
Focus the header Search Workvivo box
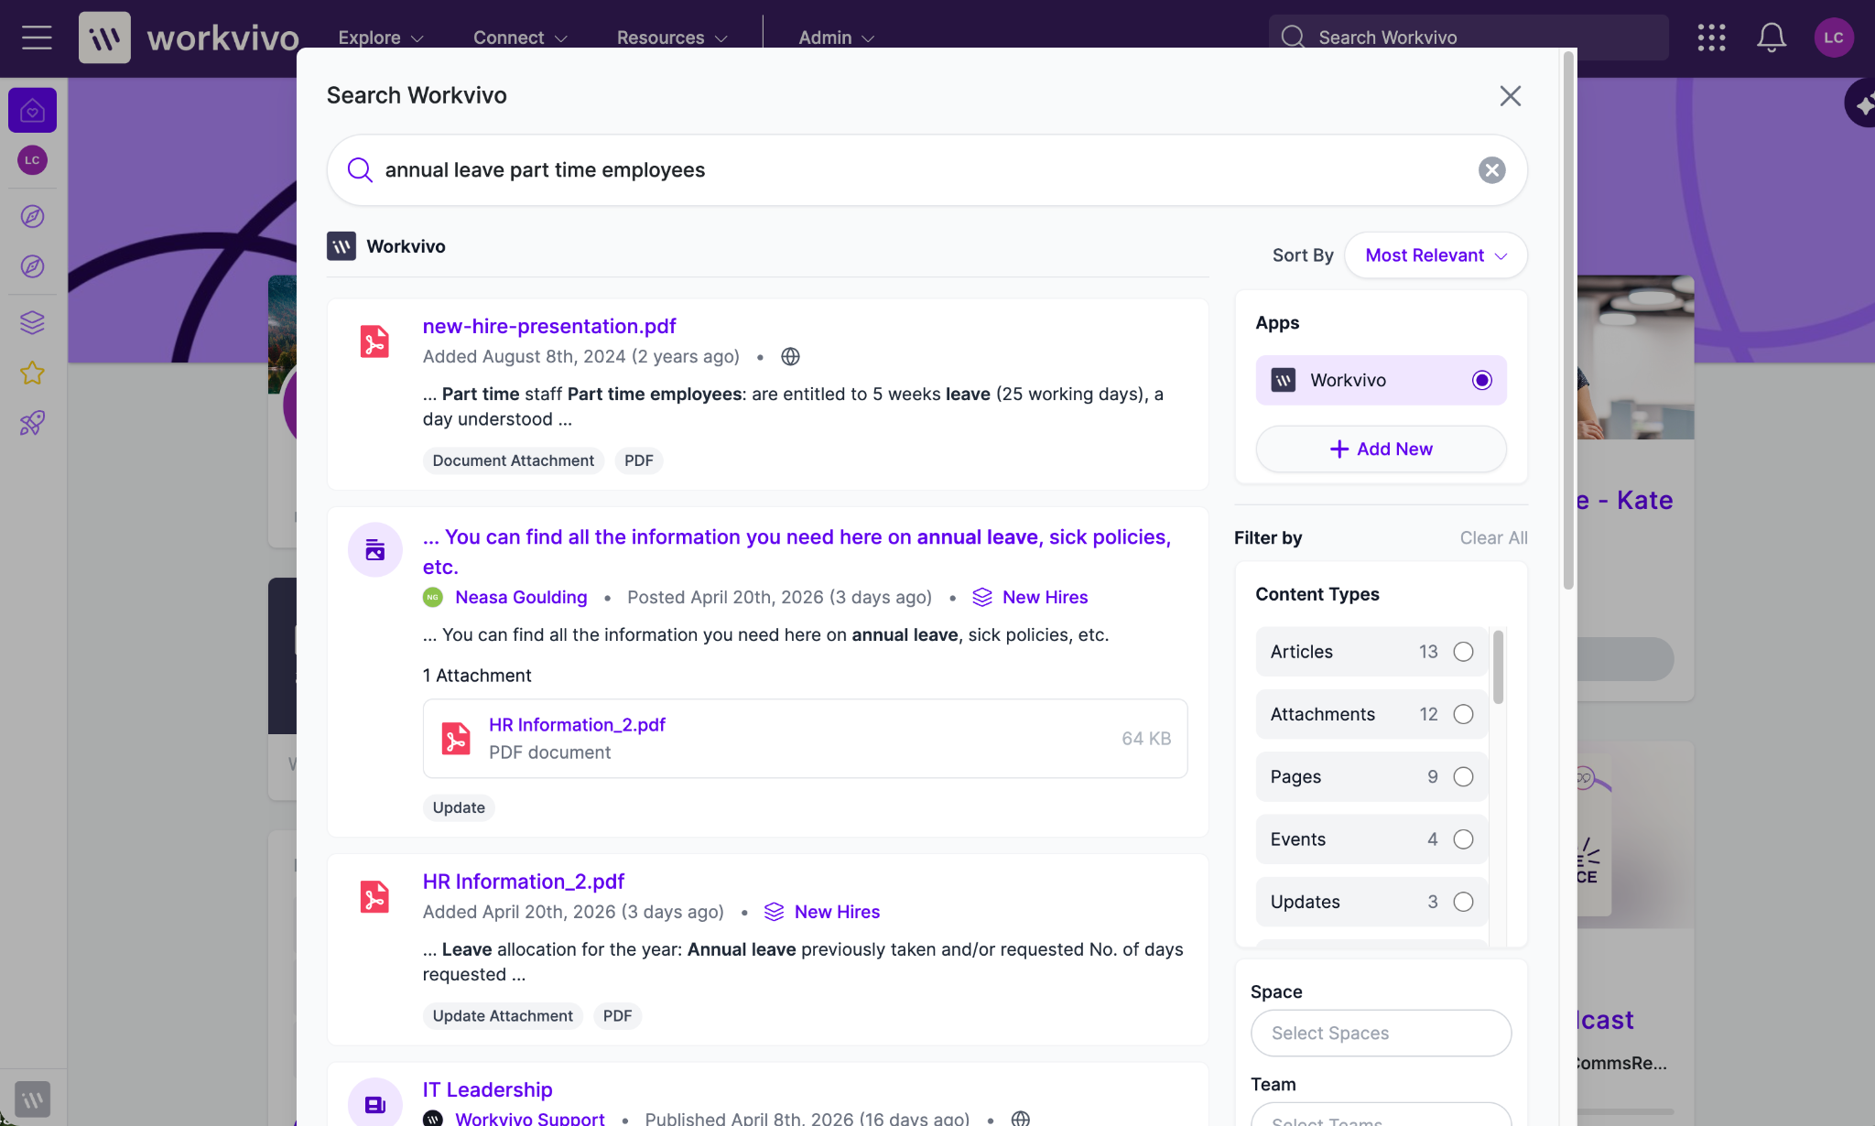tap(1469, 38)
